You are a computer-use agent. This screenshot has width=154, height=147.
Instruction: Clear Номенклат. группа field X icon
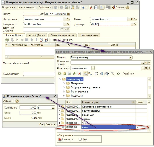[x=146, y=62]
